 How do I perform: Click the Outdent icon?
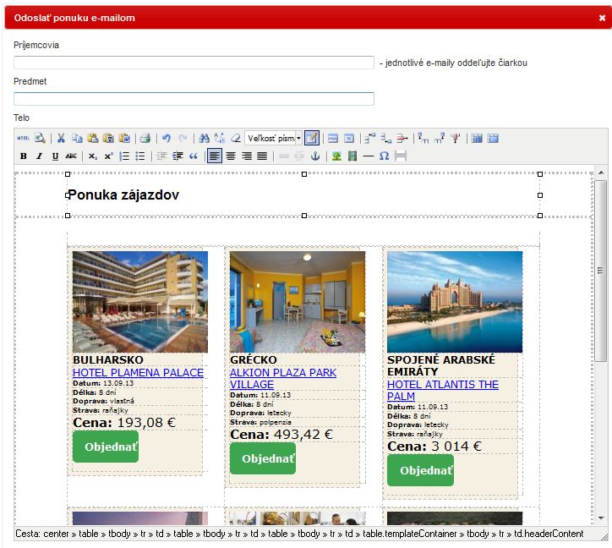[161, 156]
